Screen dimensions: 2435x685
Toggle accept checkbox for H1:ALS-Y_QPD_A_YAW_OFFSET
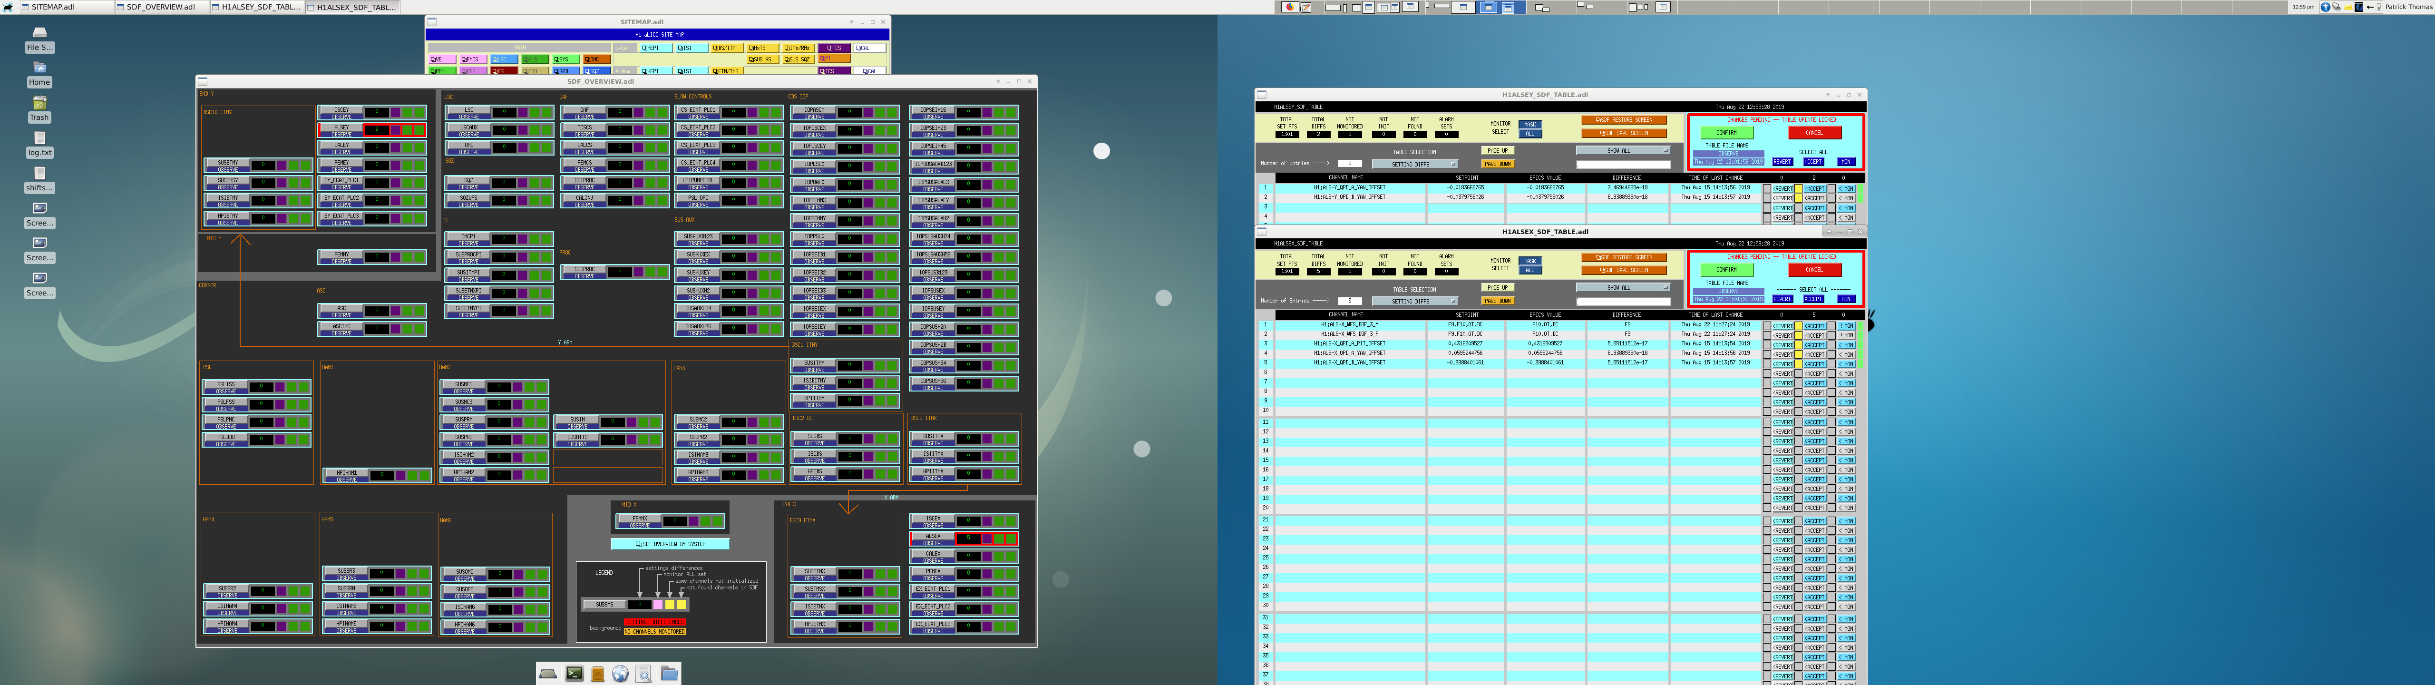(x=1799, y=188)
